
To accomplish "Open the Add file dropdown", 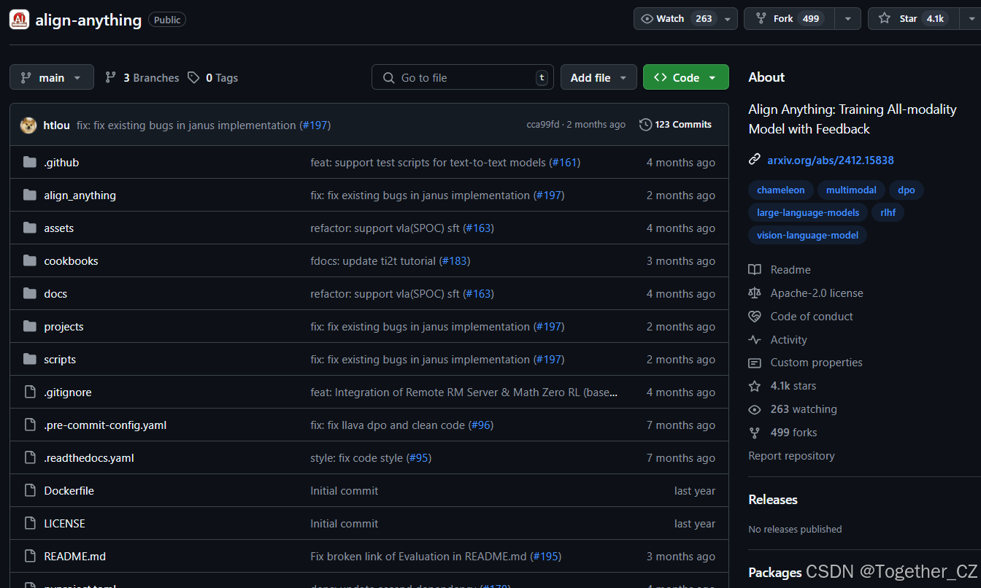I will pyautogui.click(x=599, y=77).
